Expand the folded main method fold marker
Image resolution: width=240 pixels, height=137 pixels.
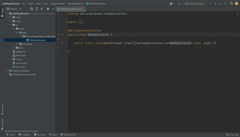(67, 43)
